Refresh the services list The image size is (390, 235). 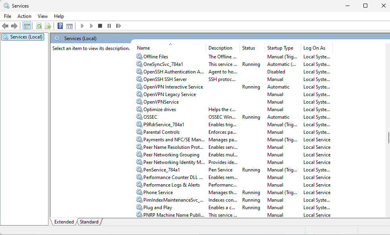pos(39,26)
